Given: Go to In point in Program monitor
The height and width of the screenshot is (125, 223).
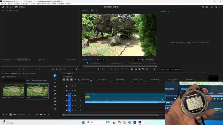Looking at the screenshot, I should (112, 69).
